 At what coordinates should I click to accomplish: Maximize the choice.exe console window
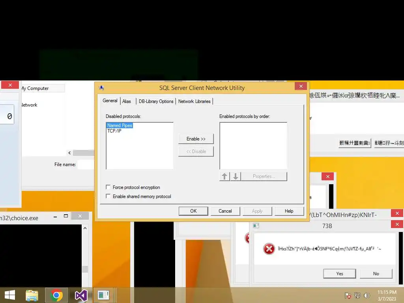[x=66, y=216]
